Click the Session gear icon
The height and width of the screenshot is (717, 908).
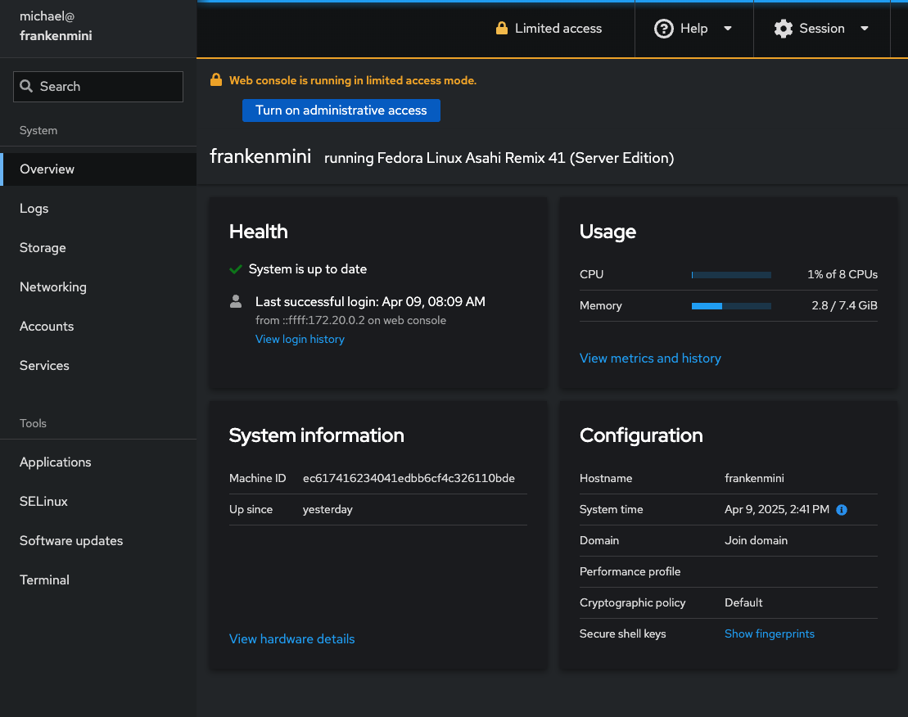(x=784, y=29)
